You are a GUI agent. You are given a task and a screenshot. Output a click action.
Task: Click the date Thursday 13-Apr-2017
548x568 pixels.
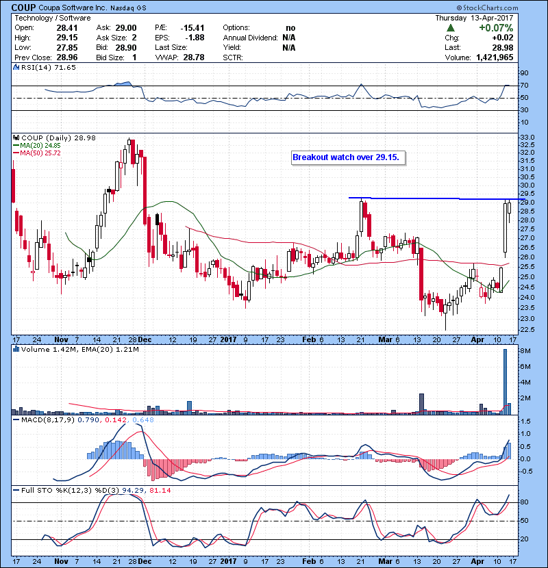point(474,18)
